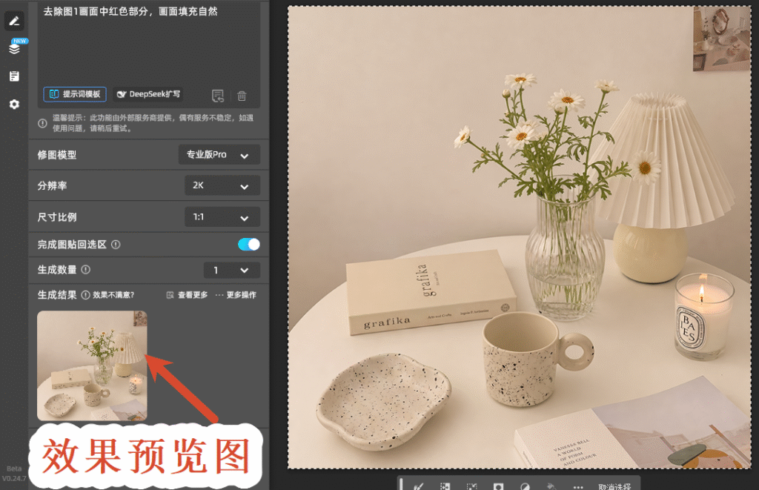Select the brush icon in bottom toolbar

click(x=419, y=486)
